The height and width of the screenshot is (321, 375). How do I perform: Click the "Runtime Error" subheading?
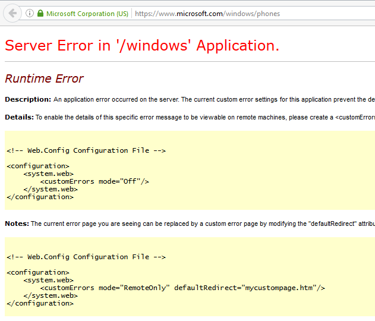coord(44,78)
